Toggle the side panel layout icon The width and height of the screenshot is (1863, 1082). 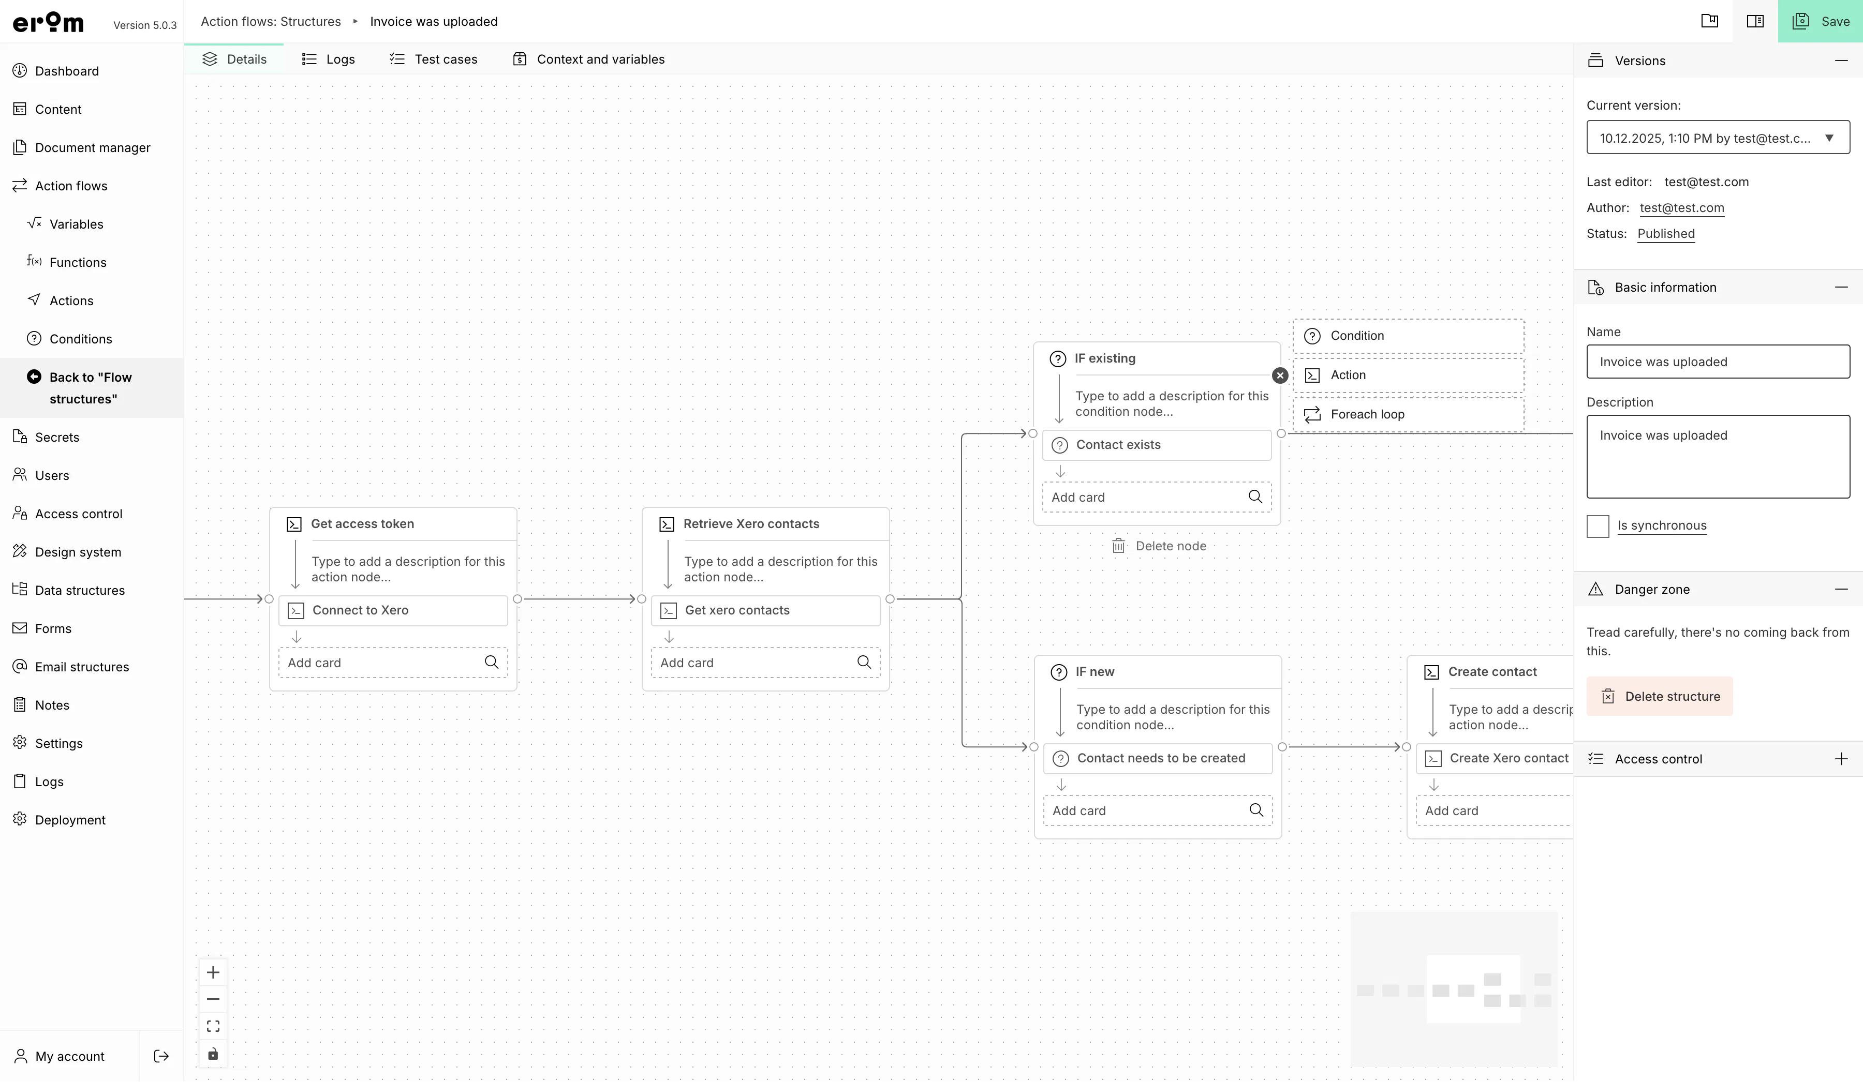coord(1755,21)
